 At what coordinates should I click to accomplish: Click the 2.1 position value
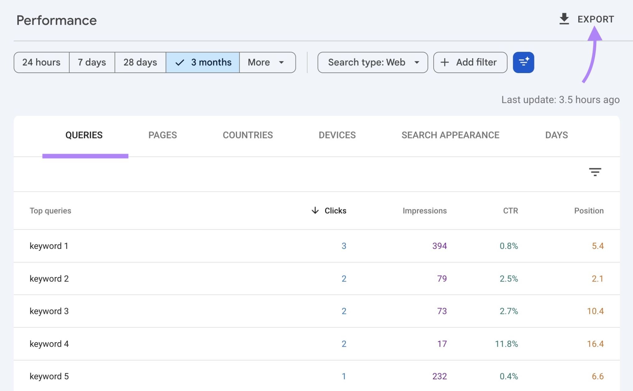597,278
